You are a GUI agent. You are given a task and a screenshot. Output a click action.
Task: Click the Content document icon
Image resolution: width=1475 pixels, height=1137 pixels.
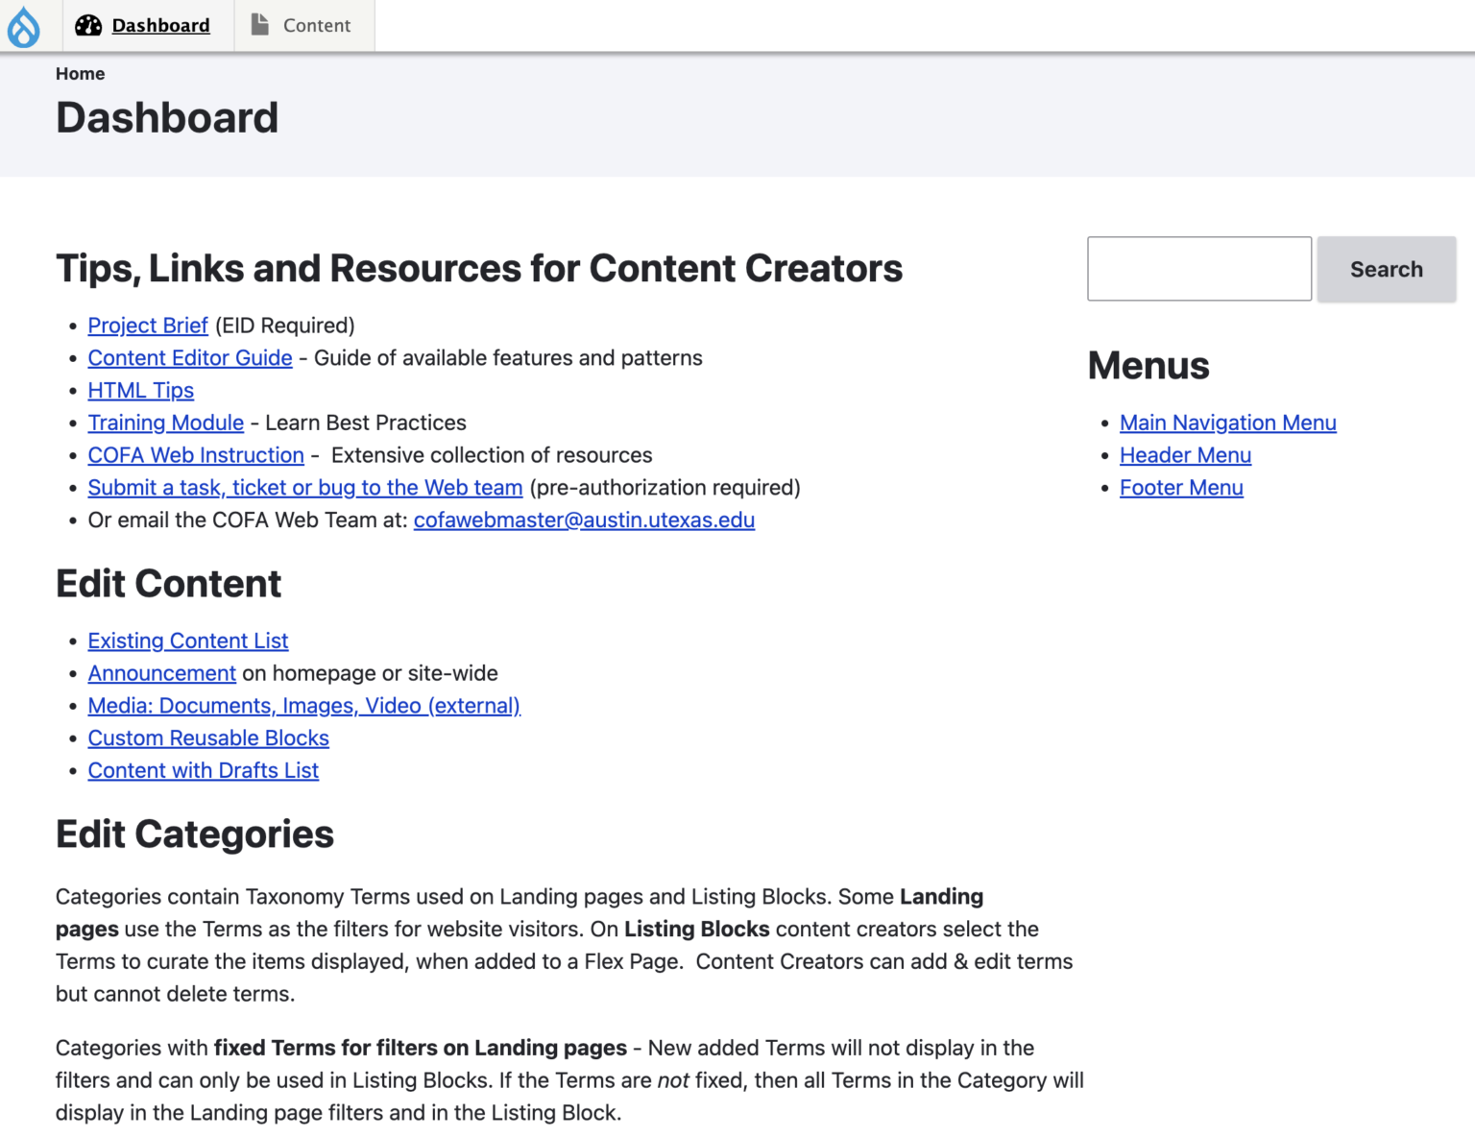point(258,25)
